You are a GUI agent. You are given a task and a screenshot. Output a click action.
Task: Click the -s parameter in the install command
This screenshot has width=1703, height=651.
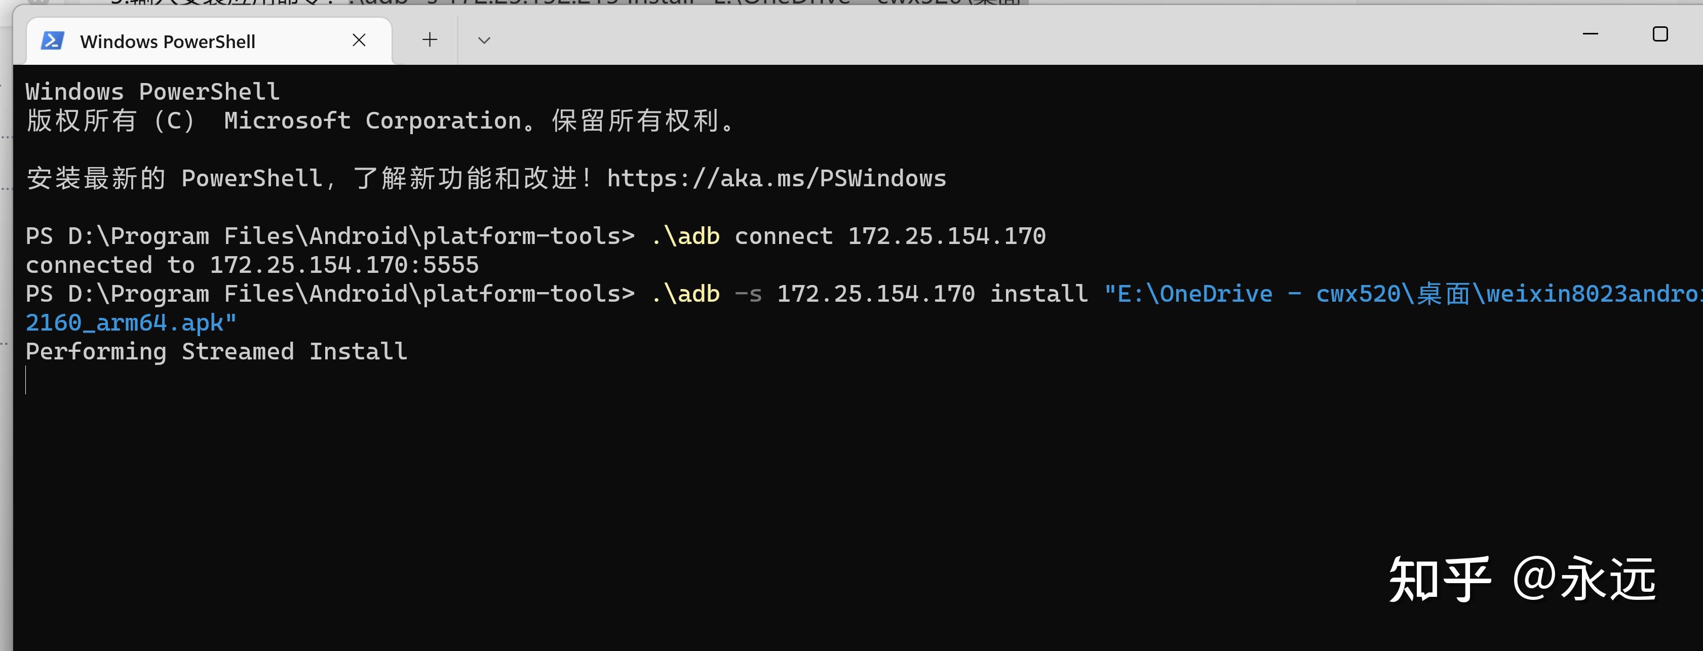pos(748,294)
